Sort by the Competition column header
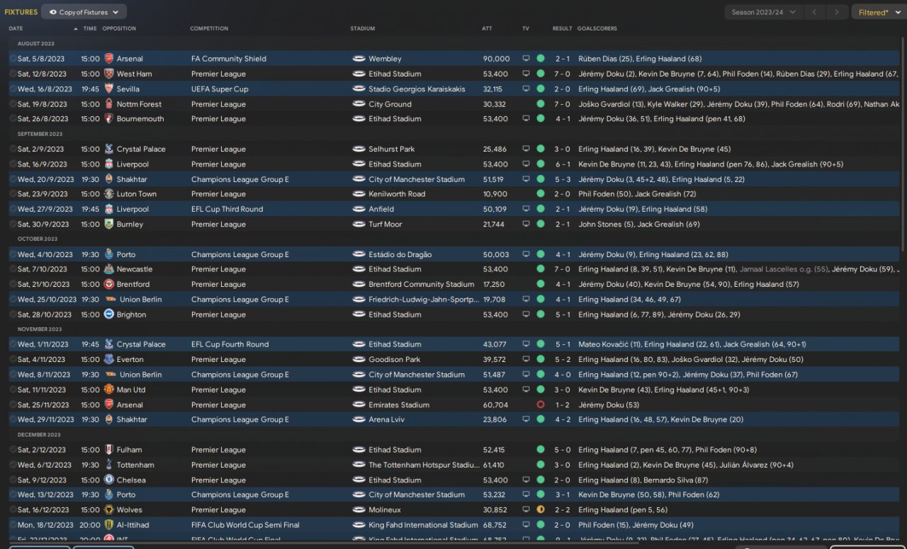Viewport: 907px width, 549px height. [x=209, y=28]
